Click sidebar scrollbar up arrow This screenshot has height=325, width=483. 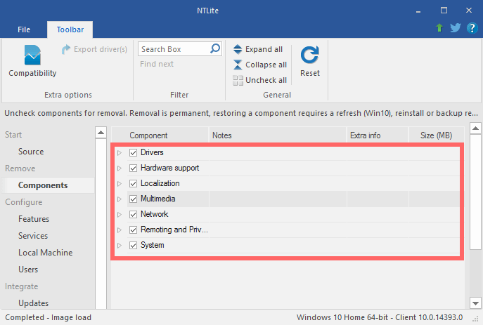101,133
